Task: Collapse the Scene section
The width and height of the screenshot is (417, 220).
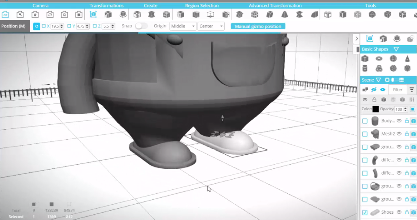Action: click(x=379, y=80)
